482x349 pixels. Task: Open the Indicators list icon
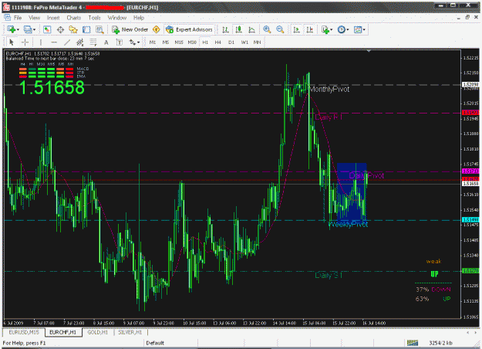click(325, 29)
